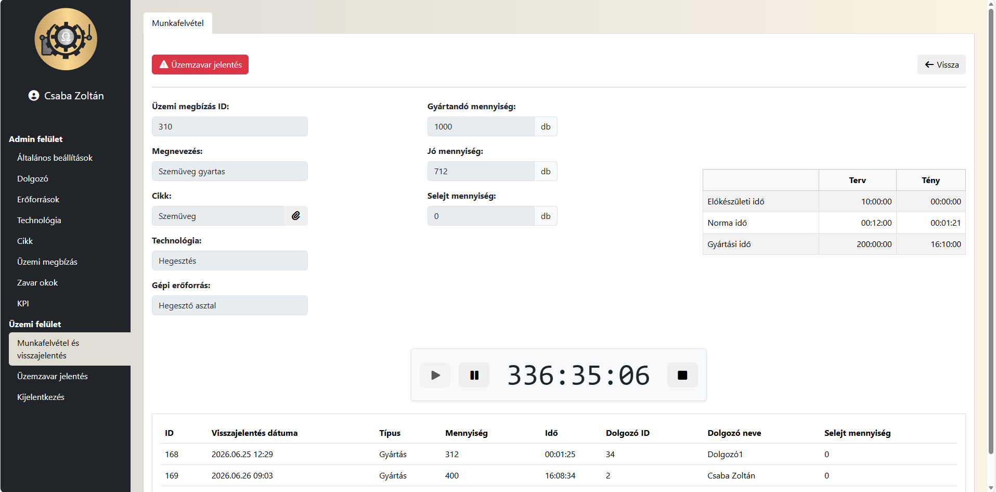Click the Selejt mennyiség input field
The height and width of the screenshot is (492, 996).
pos(481,216)
